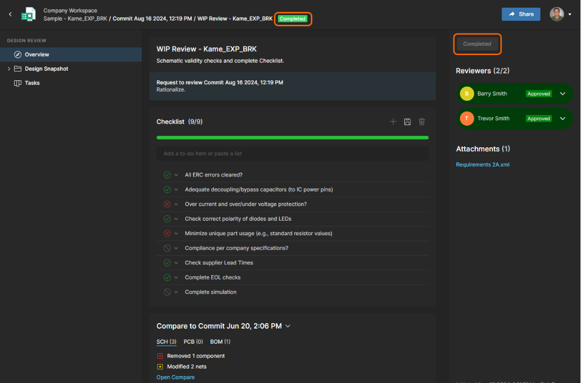Switch to the BOM comparison tab
This screenshot has width=581, height=383.
[220, 342]
